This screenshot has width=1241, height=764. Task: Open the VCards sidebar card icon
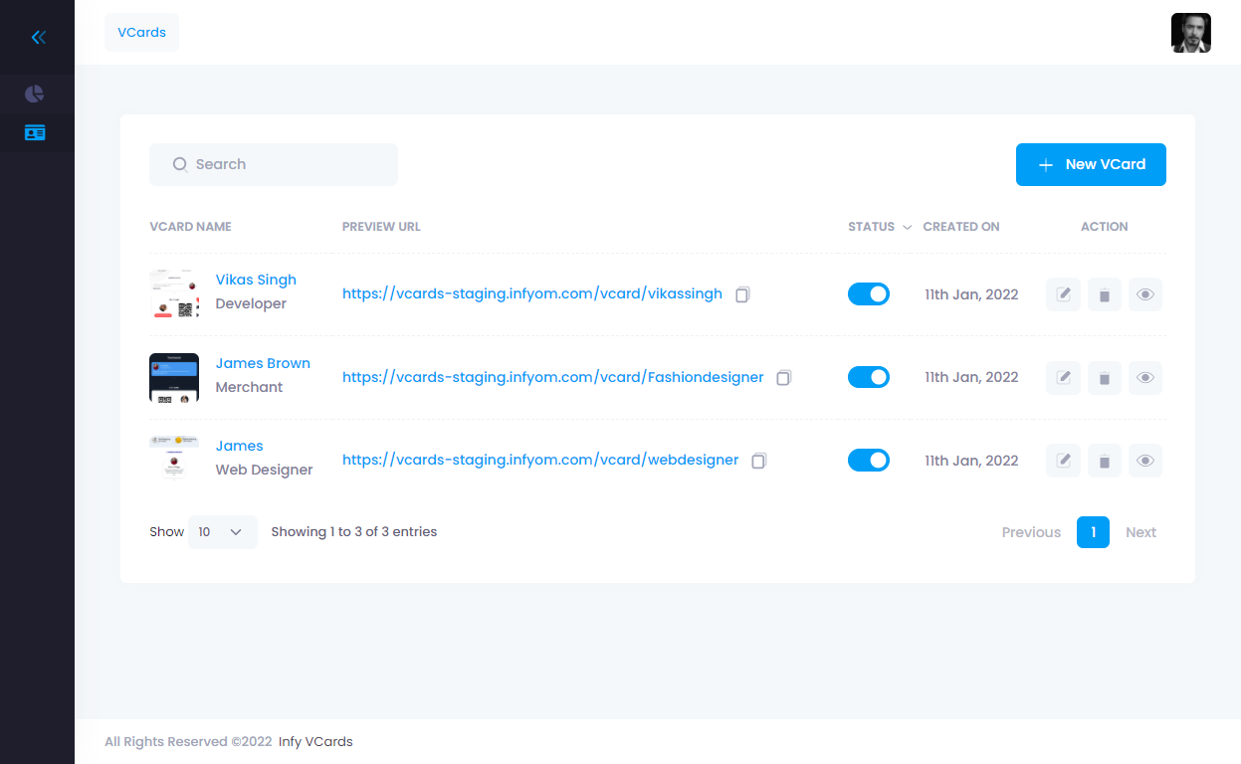coord(35,132)
